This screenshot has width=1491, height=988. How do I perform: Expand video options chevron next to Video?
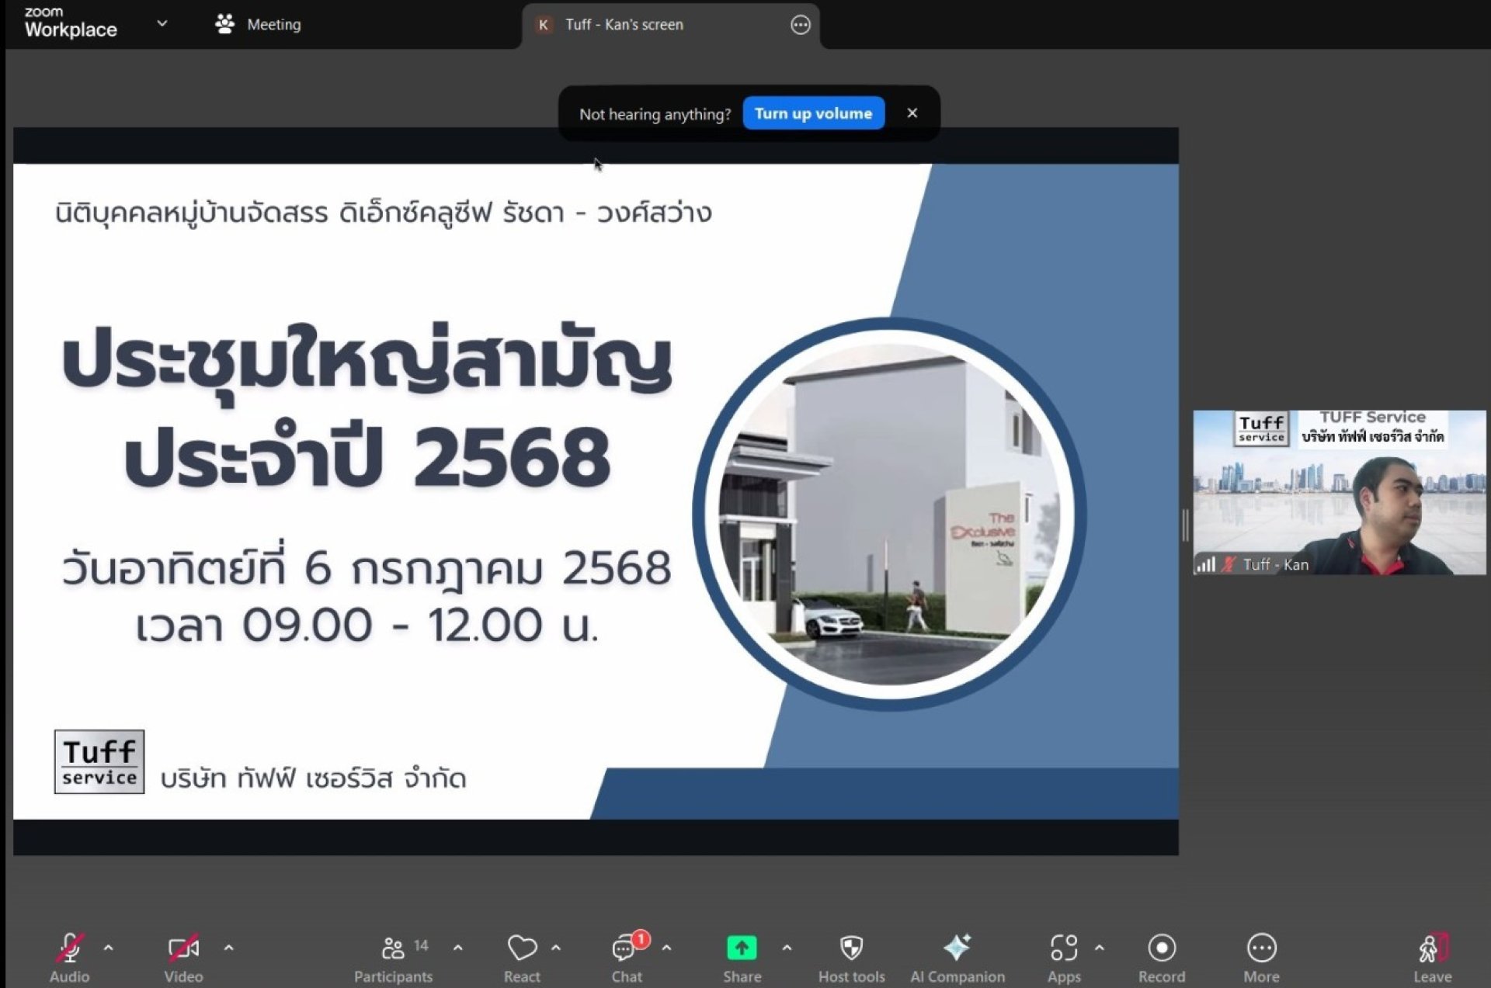click(228, 948)
